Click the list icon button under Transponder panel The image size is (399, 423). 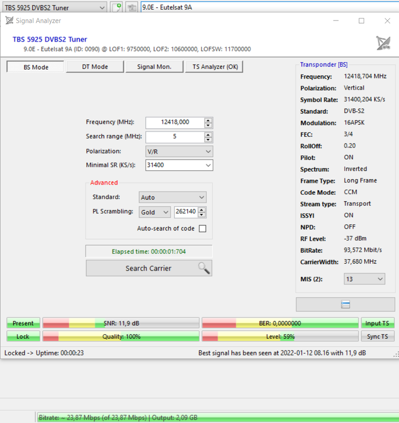click(x=345, y=305)
